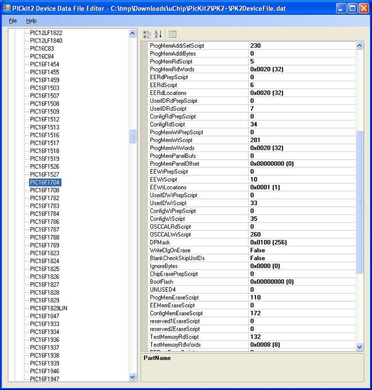The height and width of the screenshot is (390, 372).
Task: Click BootFlash value 0x00000000 (0)
Action: 272,281
